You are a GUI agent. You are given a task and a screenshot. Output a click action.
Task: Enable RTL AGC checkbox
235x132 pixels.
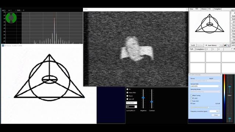click(191, 98)
